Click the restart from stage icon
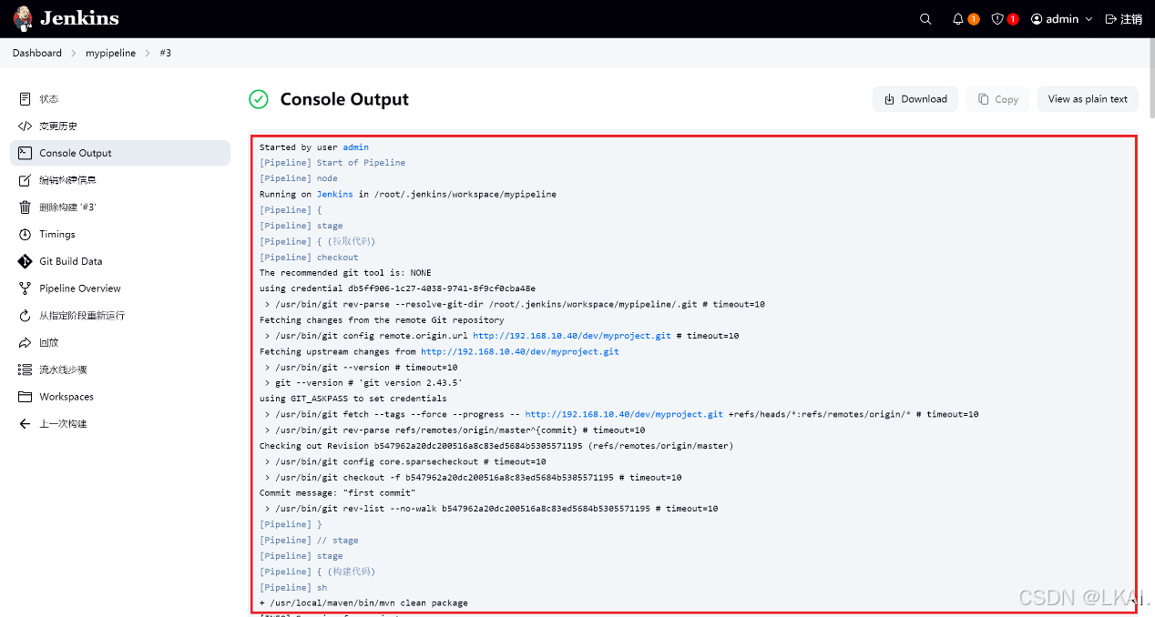The height and width of the screenshot is (617, 1155). pos(25,315)
